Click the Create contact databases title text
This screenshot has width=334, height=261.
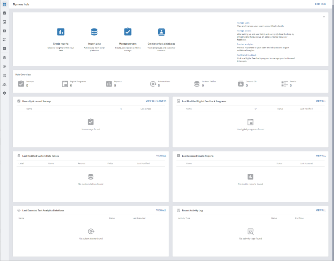(162, 44)
